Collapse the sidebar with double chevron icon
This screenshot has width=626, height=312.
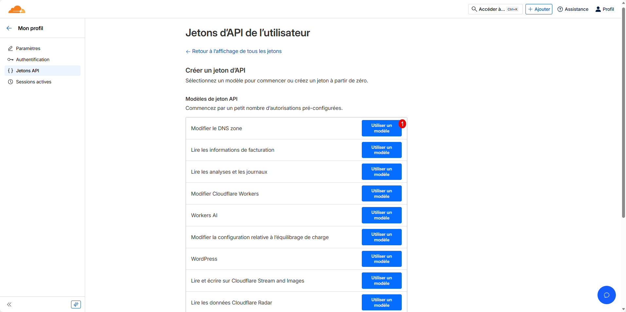[x=9, y=304]
